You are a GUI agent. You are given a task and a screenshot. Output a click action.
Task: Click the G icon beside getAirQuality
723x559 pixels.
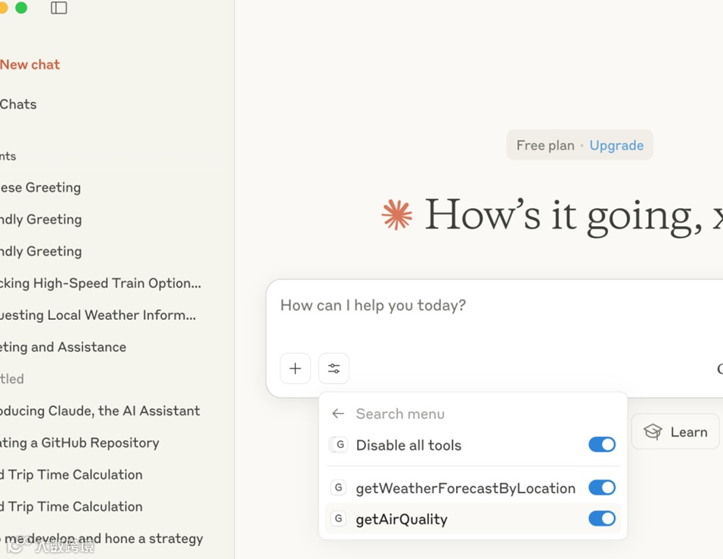pos(339,519)
